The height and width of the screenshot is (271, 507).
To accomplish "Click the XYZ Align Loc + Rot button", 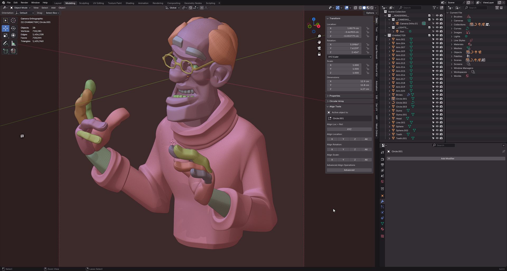I will [x=349, y=129].
